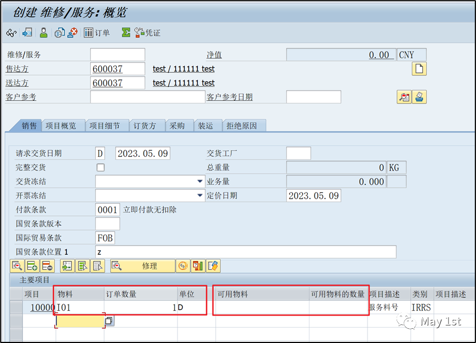Screen dimensions: 476x343
Task: Click the display glasses icon
Action: [12, 33]
